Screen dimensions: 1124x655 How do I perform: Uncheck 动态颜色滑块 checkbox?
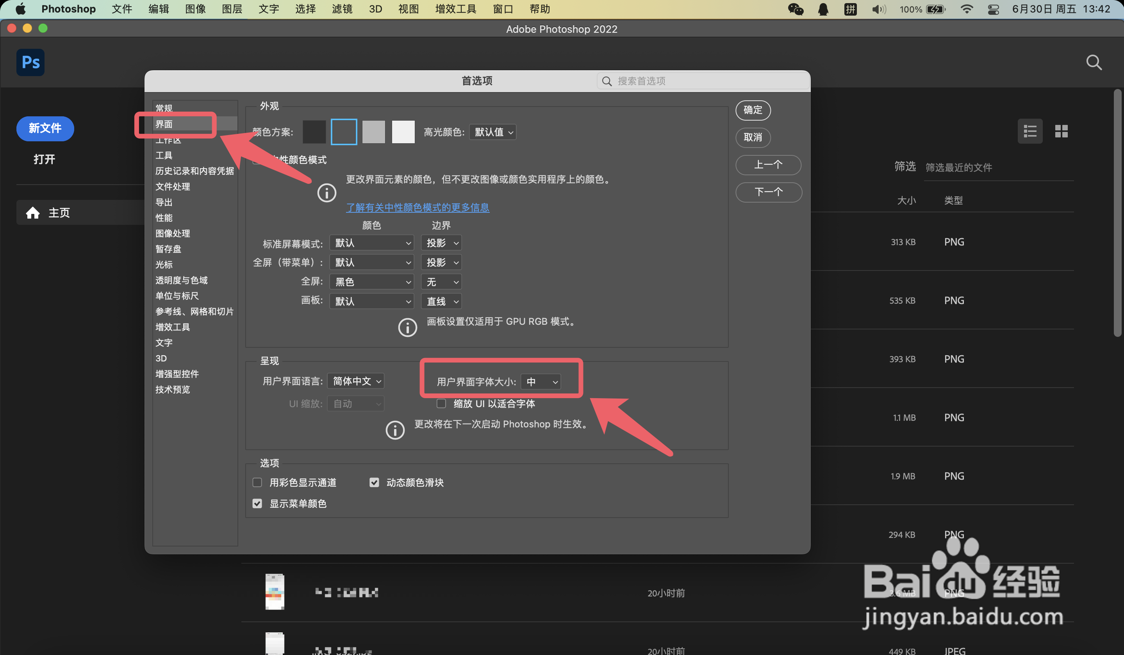point(374,482)
